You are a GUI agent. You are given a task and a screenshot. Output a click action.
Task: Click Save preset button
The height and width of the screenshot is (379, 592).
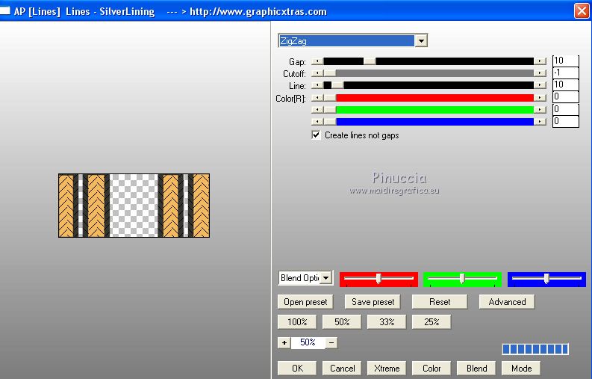click(373, 302)
